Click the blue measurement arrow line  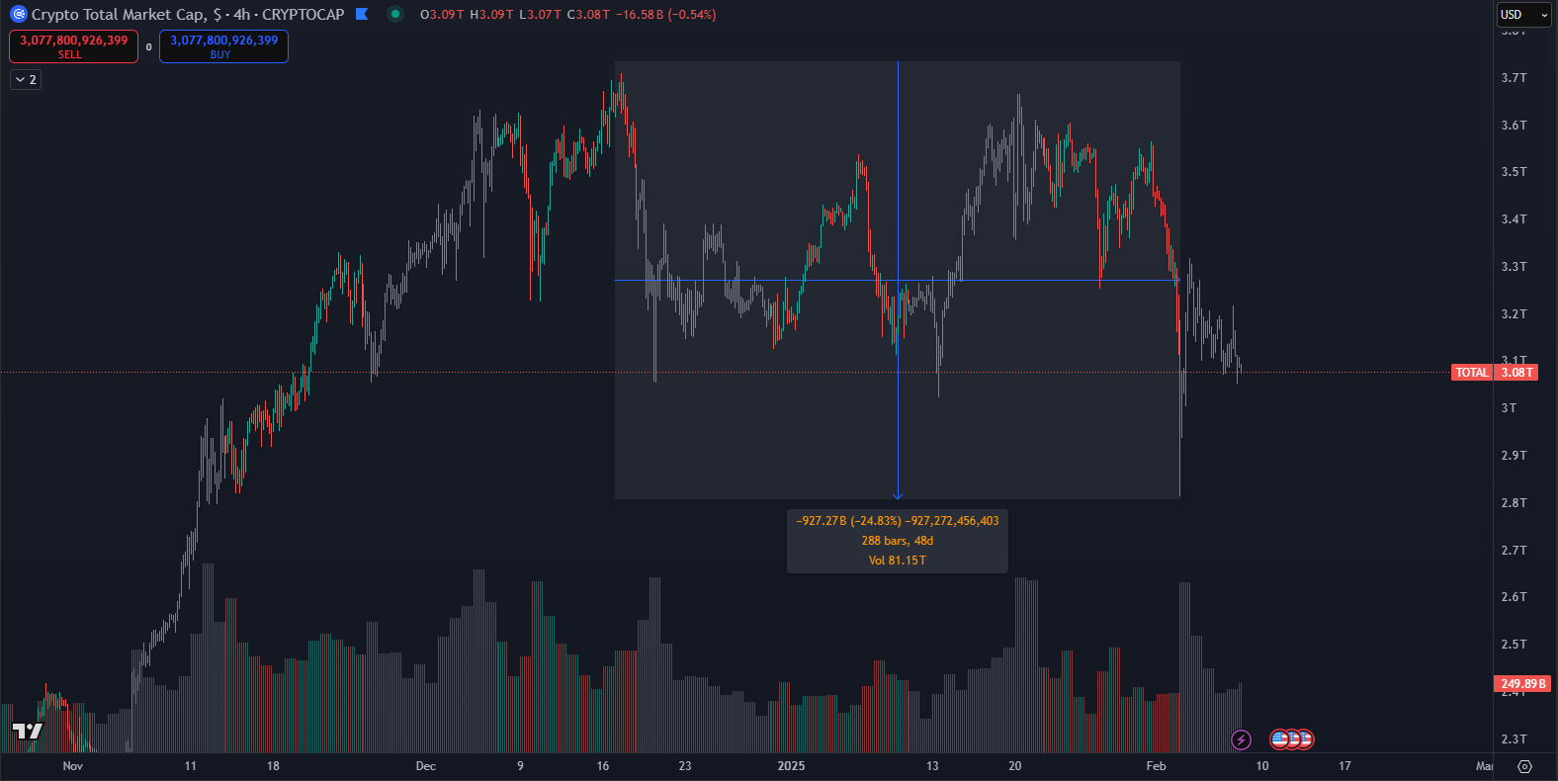[x=898, y=297]
